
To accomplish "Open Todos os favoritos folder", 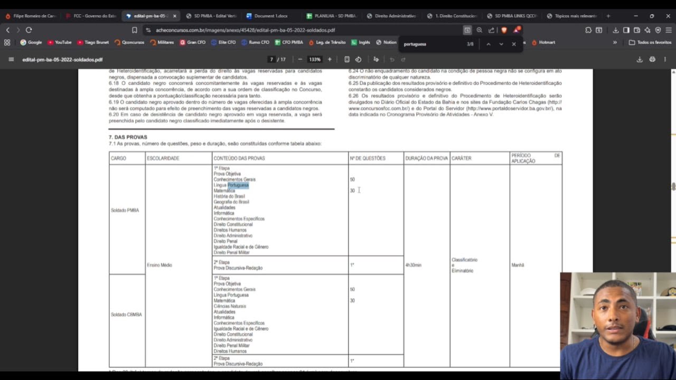I will pyautogui.click(x=650, y=42).
